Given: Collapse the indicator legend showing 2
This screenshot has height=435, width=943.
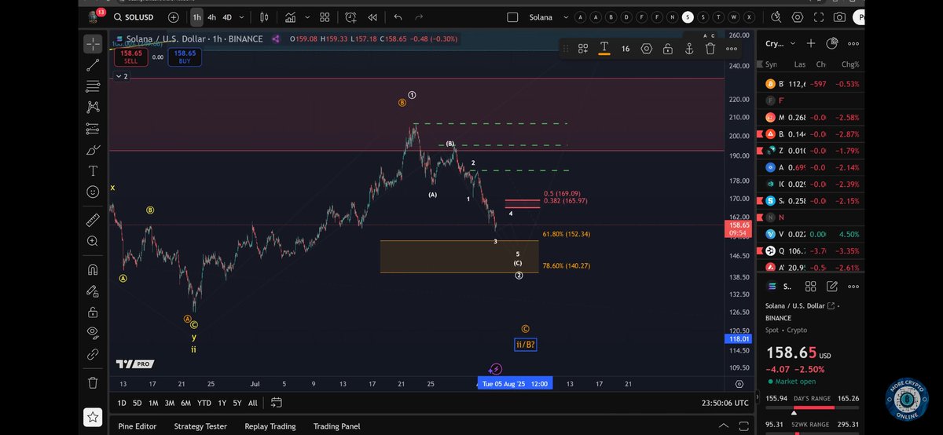Looking at the screenshot, I should 121,76.
